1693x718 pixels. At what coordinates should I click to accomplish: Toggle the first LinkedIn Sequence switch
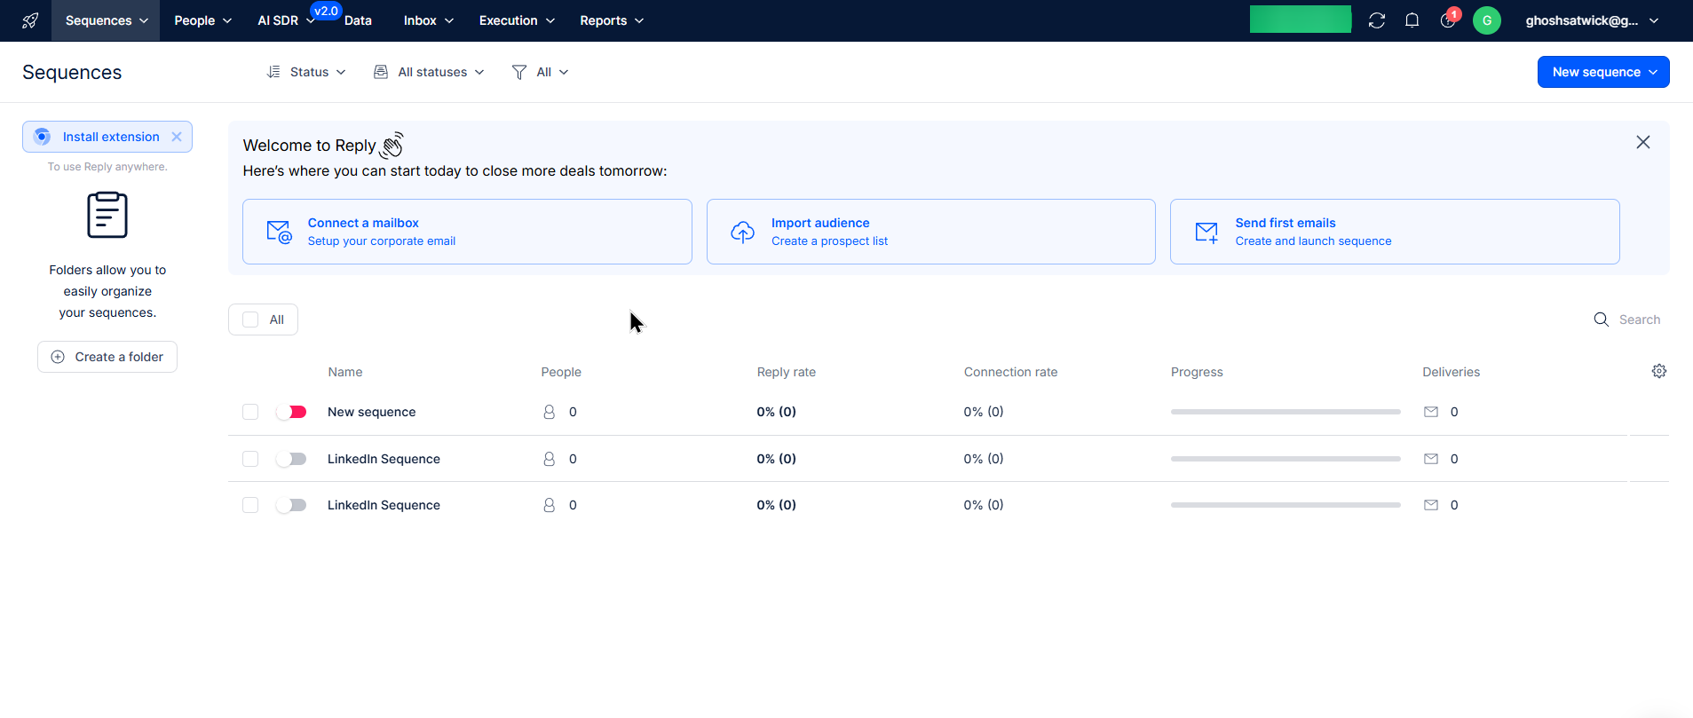(291, 459)
